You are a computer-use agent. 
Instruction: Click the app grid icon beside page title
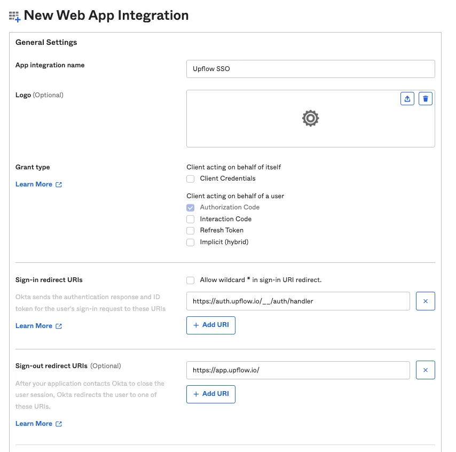click(x=14, y=17)
